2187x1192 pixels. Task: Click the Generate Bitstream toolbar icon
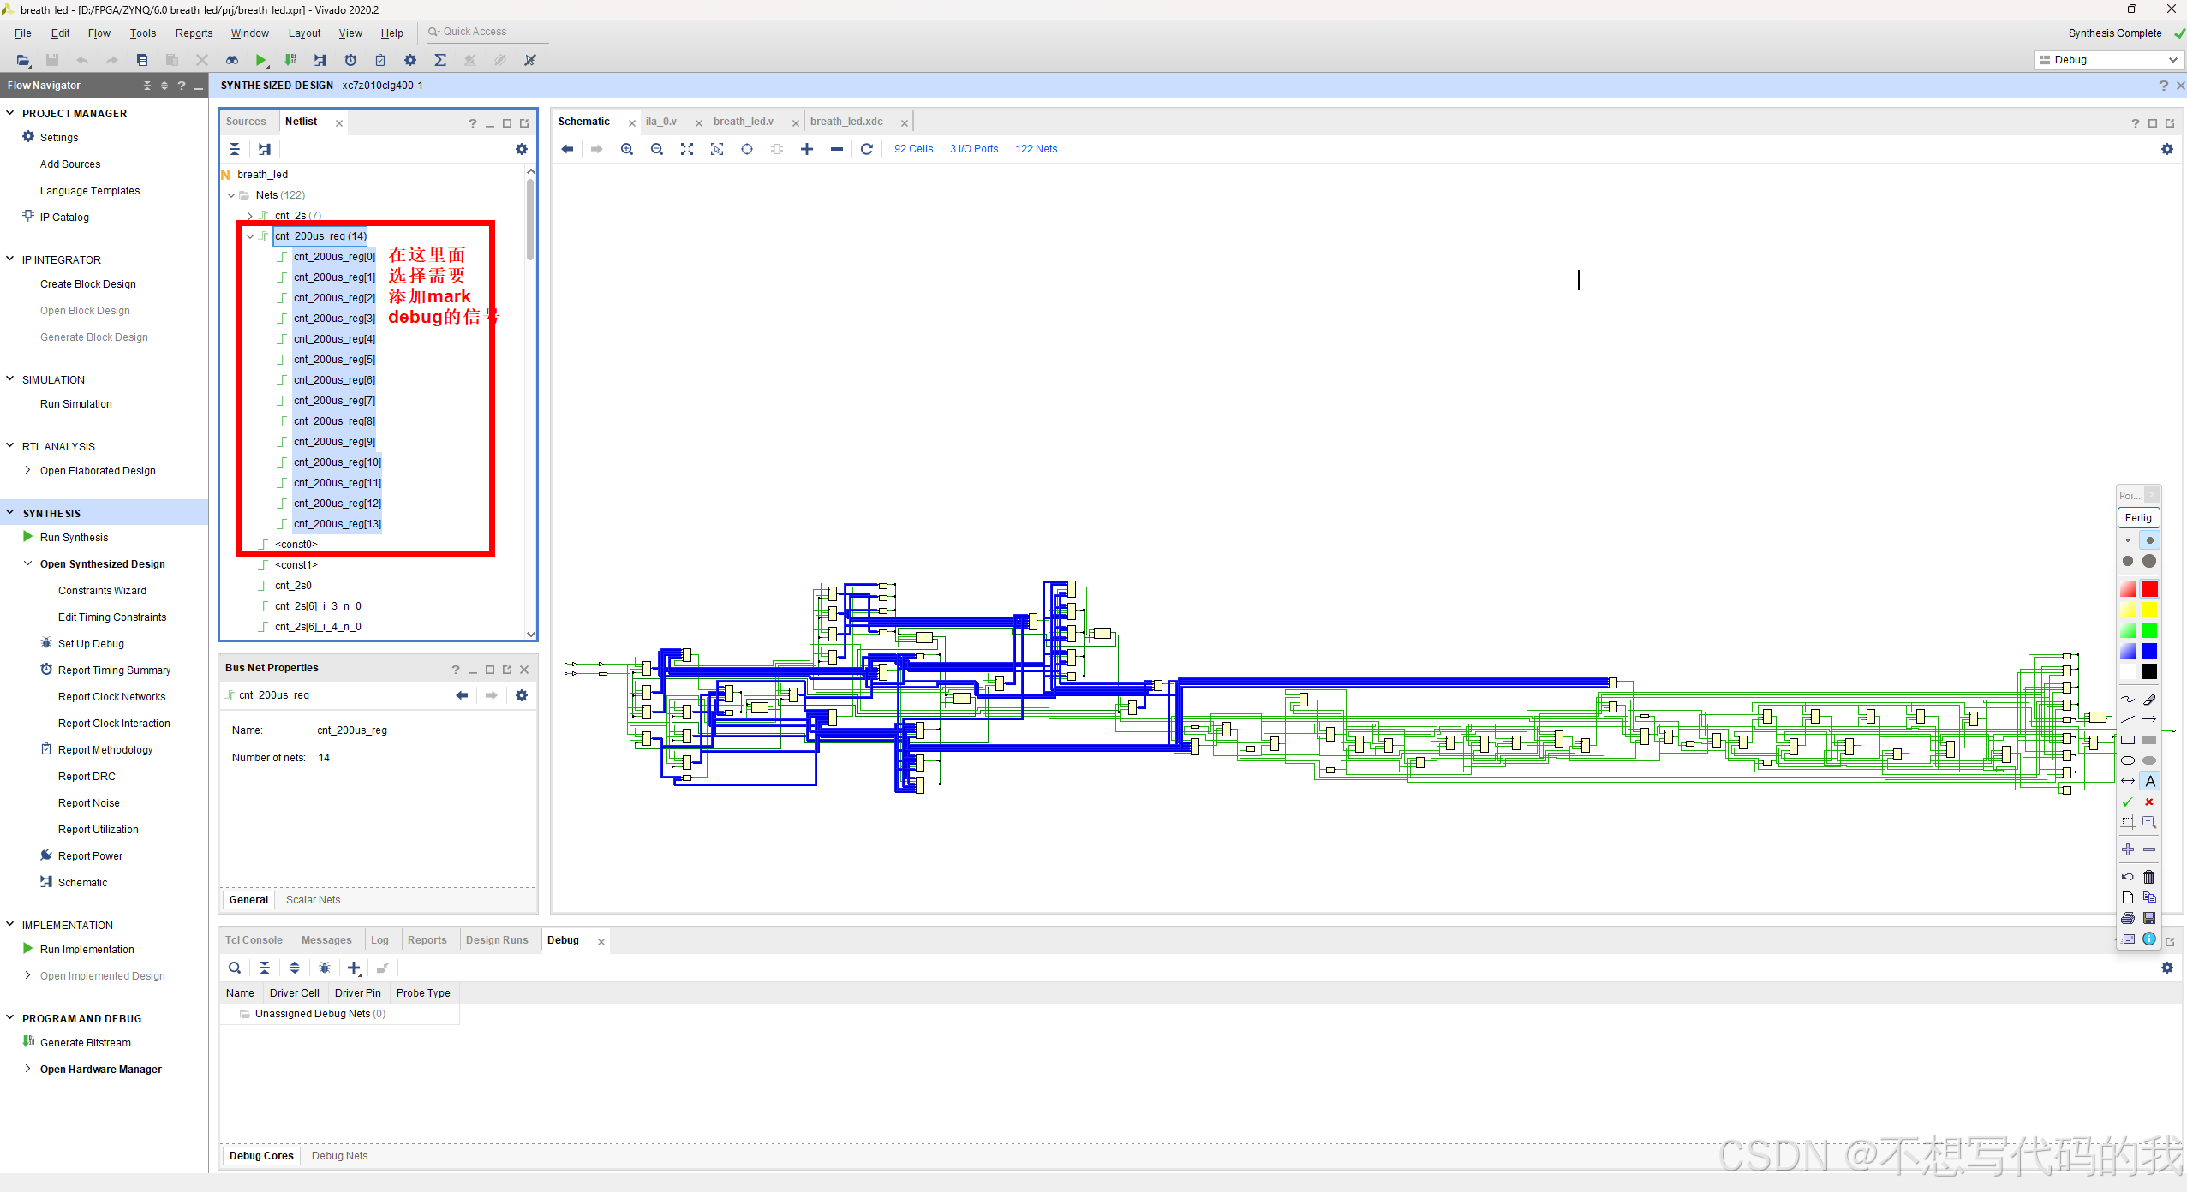coord(291,60)
